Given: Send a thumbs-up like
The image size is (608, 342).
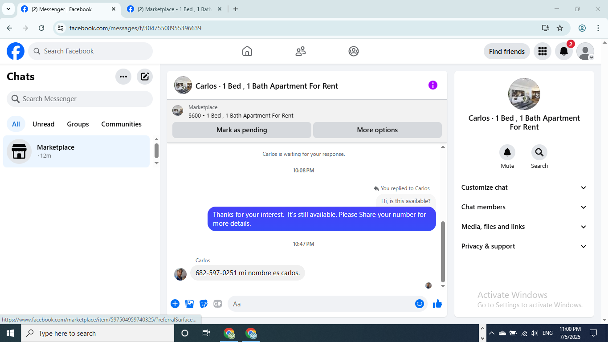Looking at the screenshot, I should (x=437, y=304).
